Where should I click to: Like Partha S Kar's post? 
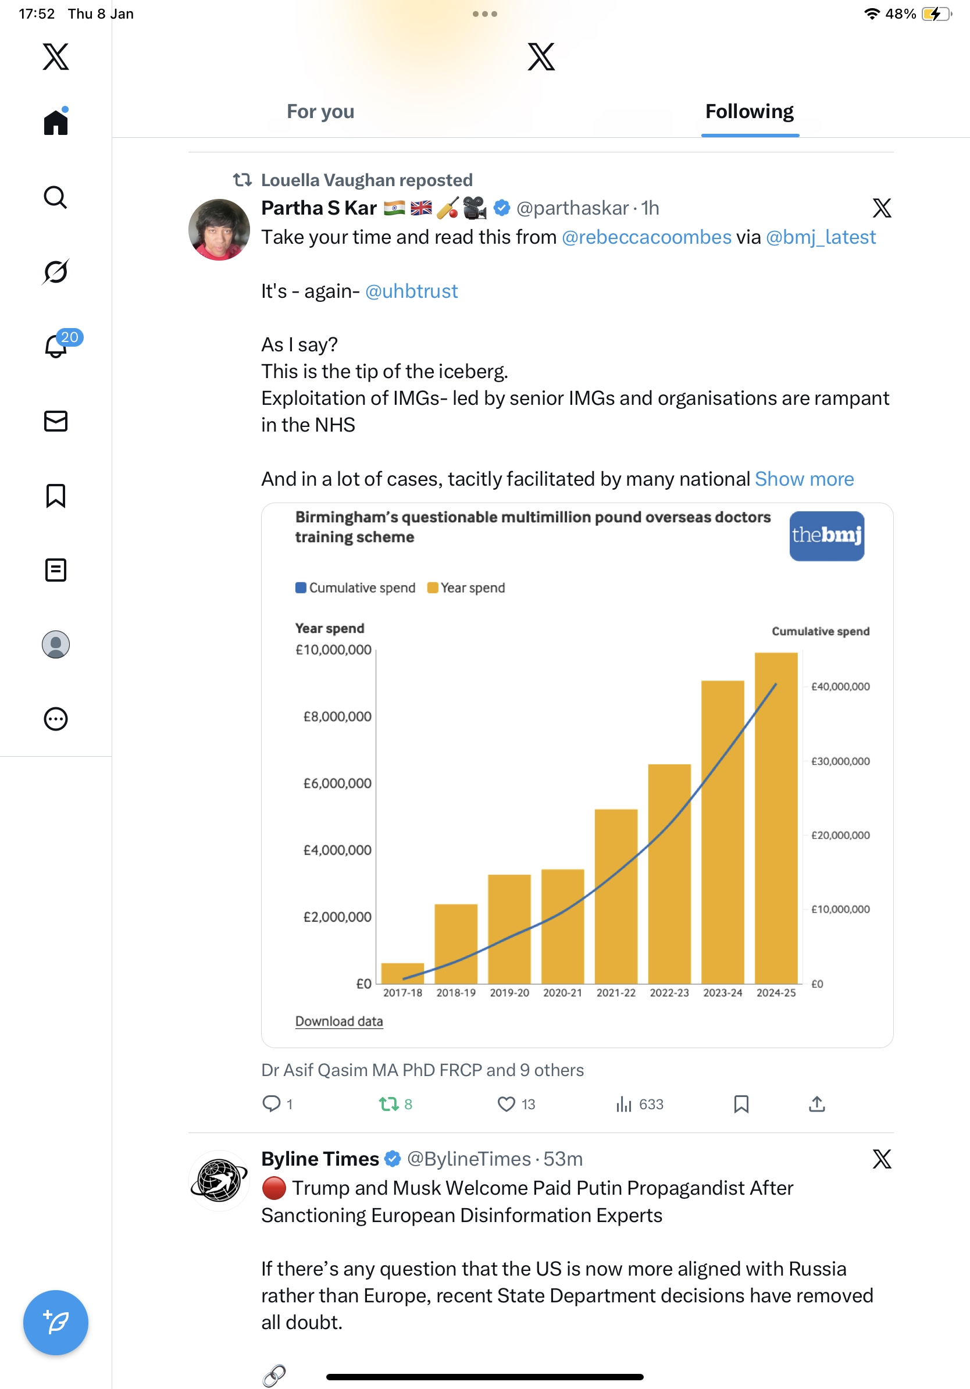click(506, 1104)
